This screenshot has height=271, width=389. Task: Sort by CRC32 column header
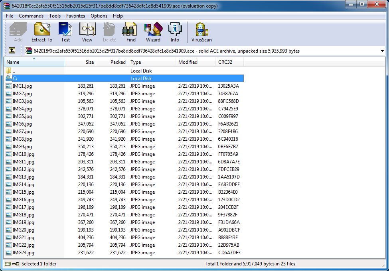(x=230, y=62)
